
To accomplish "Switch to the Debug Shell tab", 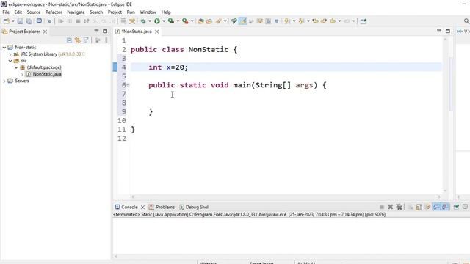I will tap(198, 207).
